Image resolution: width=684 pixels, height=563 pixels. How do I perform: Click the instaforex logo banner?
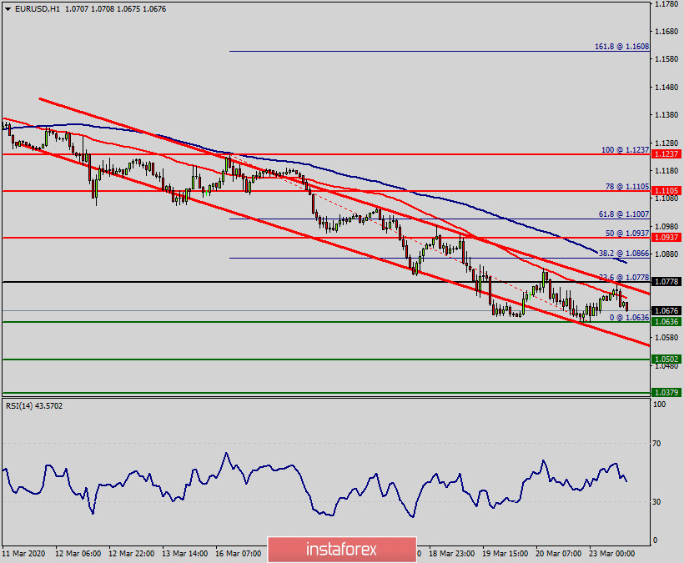(341, 549)
